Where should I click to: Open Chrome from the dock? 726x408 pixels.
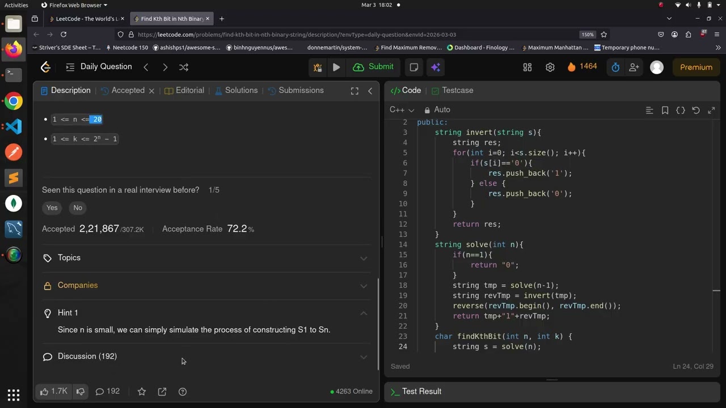pos(14,101)
